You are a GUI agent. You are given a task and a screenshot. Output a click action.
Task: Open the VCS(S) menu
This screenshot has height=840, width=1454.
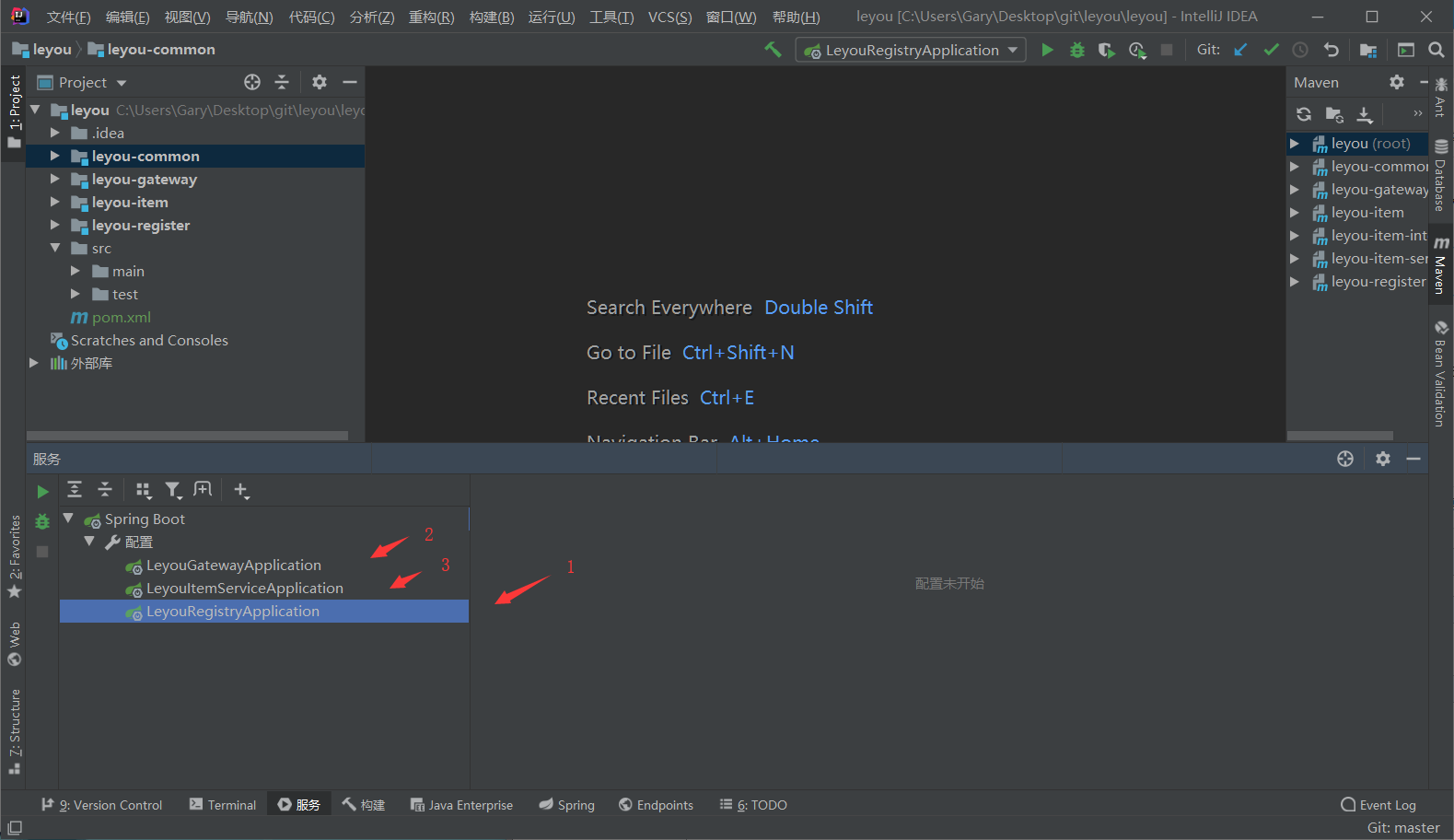click(669, 17)
